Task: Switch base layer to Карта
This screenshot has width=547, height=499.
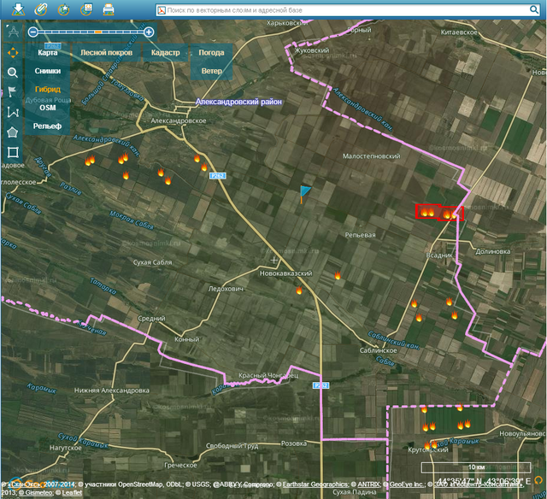Action: (x=48, y=53)
